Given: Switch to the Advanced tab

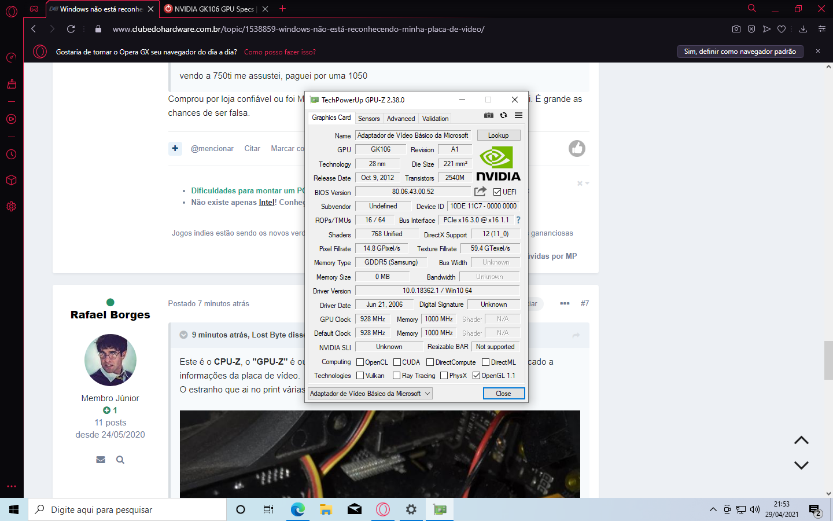Looking at the screenshot, I should [401, 118].
